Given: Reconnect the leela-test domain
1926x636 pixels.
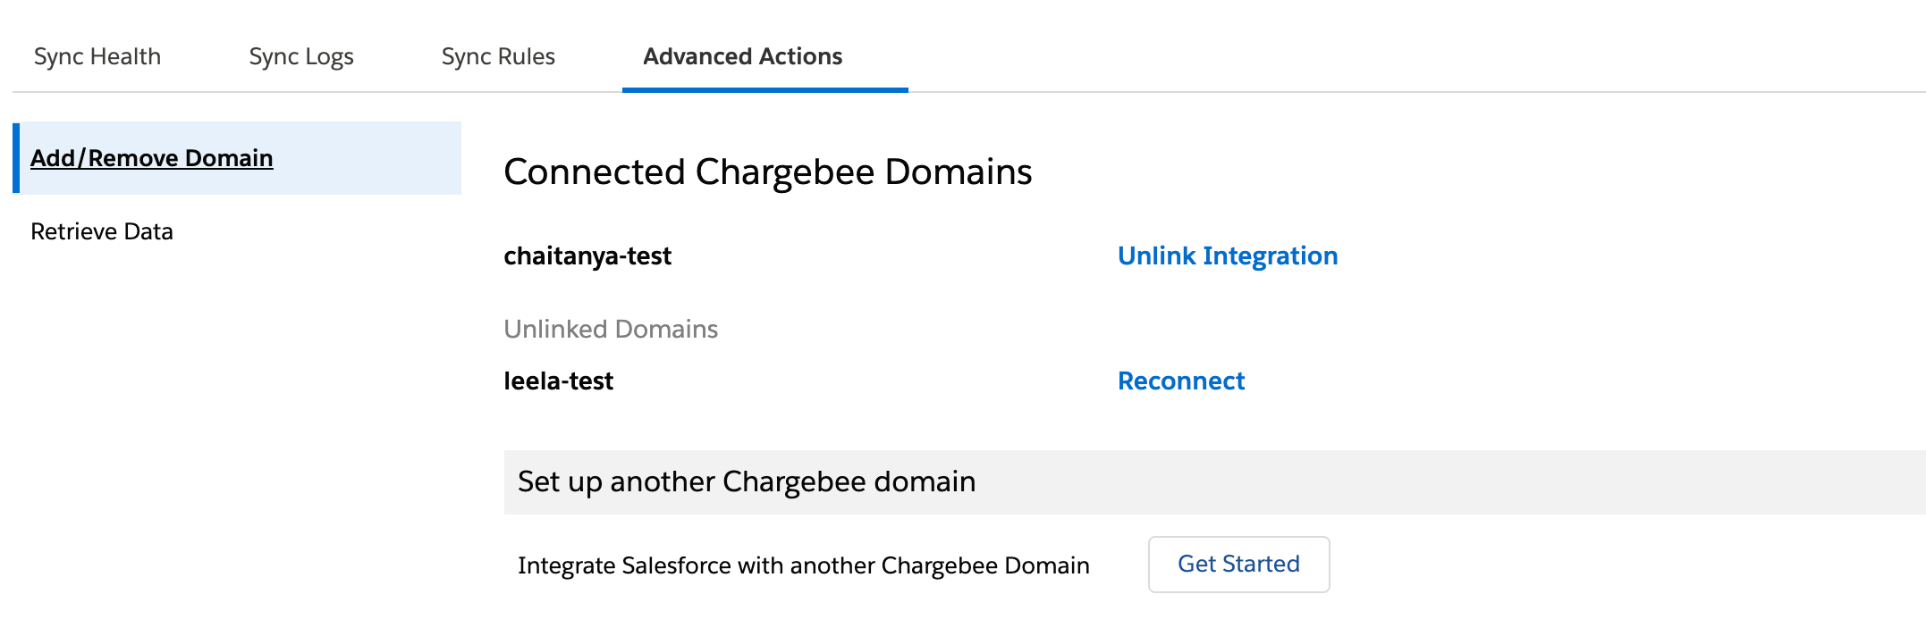Looking at the screenshot, I should (x=1180, y=381).
